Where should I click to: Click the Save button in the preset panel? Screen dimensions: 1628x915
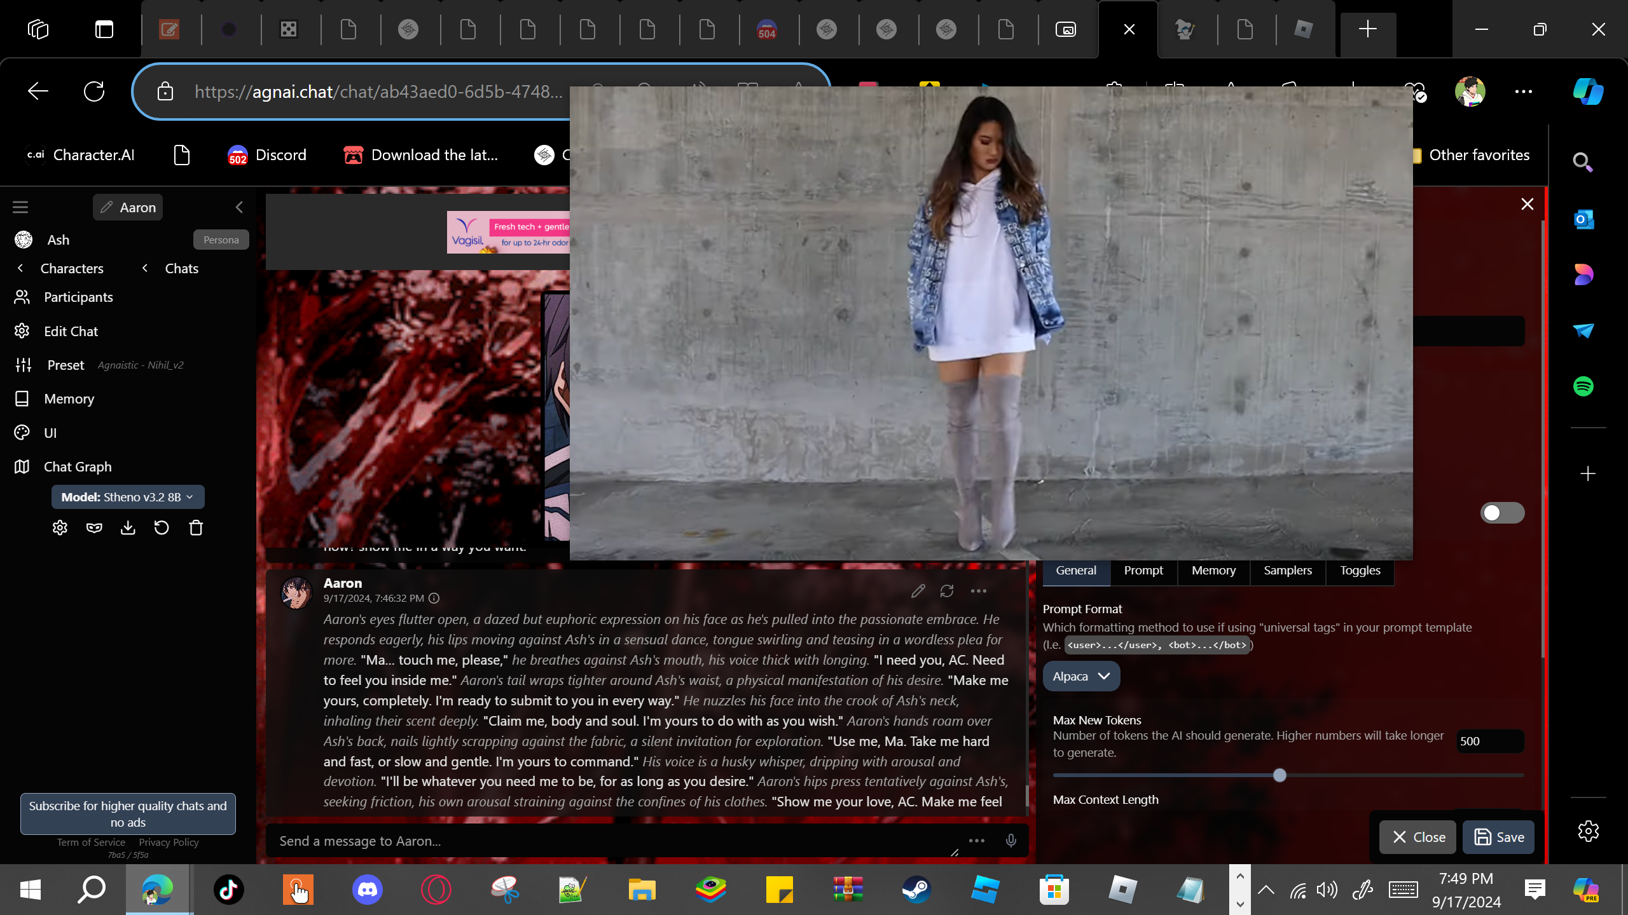1498,837
